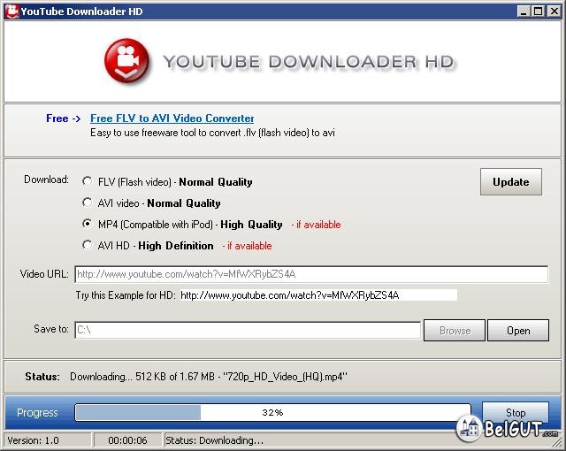Select AVI video Normal Quality option
This screenshot has width=566, height=451.
tap(88, 203)
